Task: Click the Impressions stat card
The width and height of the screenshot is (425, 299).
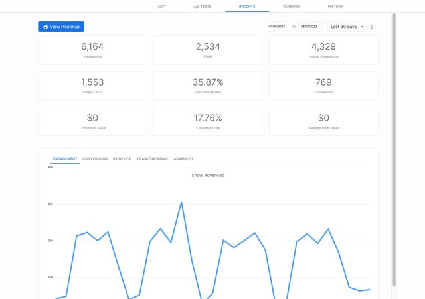Action: tap(92, 50)
